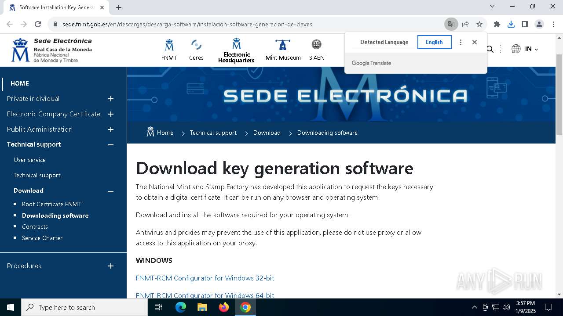Open notification center icon
Screen dimensions: 563x316
point(548,307)
